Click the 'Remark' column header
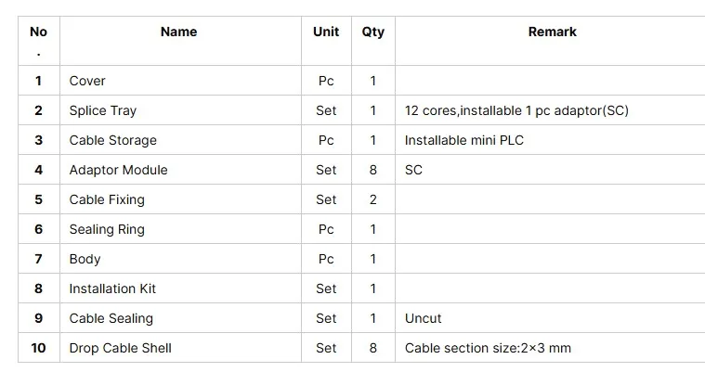Viewport: 705px width, 372px height. click(x=552, y=32)
